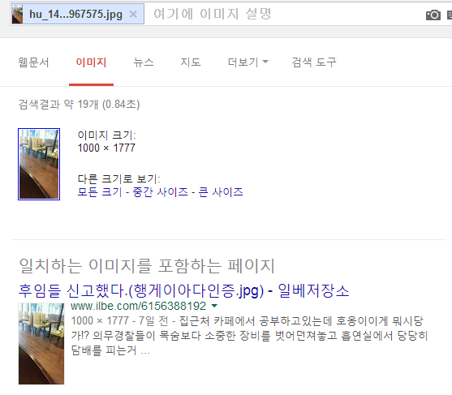452x395 pixels.
Task: View 모든 크기 image sizes
Action: [100, 192]
